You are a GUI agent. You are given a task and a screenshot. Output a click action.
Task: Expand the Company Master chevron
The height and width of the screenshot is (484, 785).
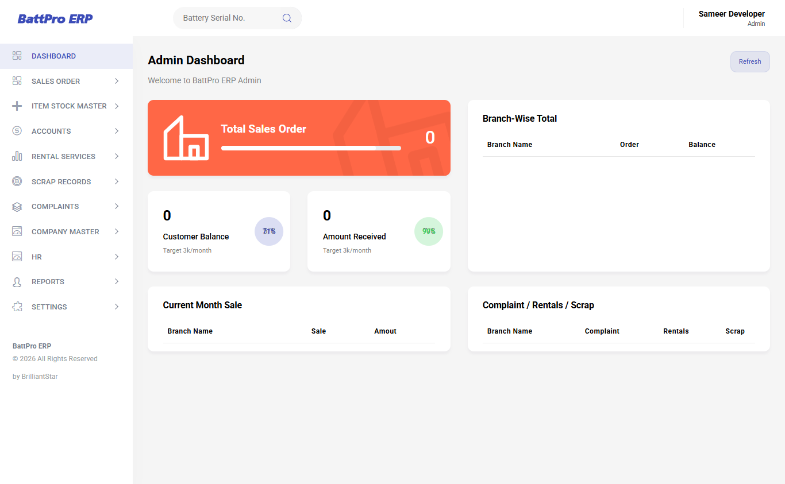tap(117, 231)
